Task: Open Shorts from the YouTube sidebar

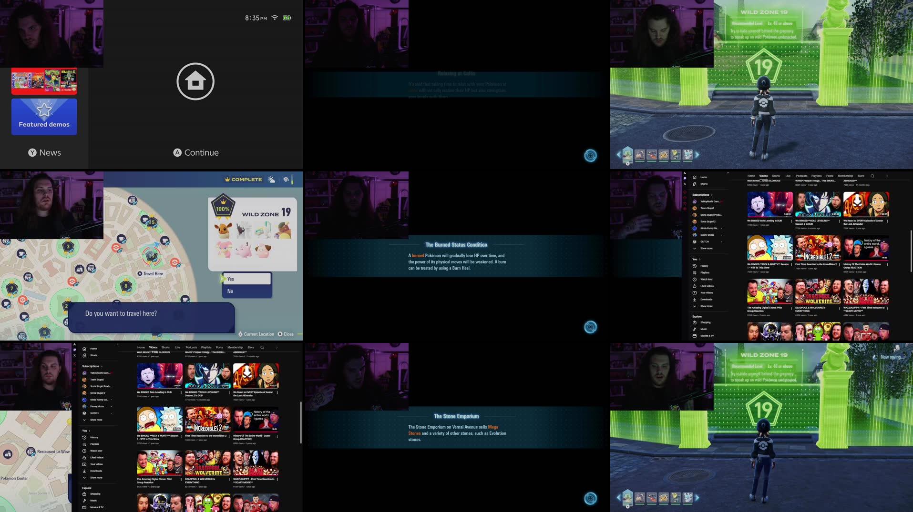Action: (94, 355)
